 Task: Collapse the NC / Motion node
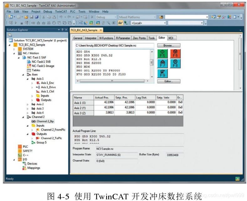[14, 53]
